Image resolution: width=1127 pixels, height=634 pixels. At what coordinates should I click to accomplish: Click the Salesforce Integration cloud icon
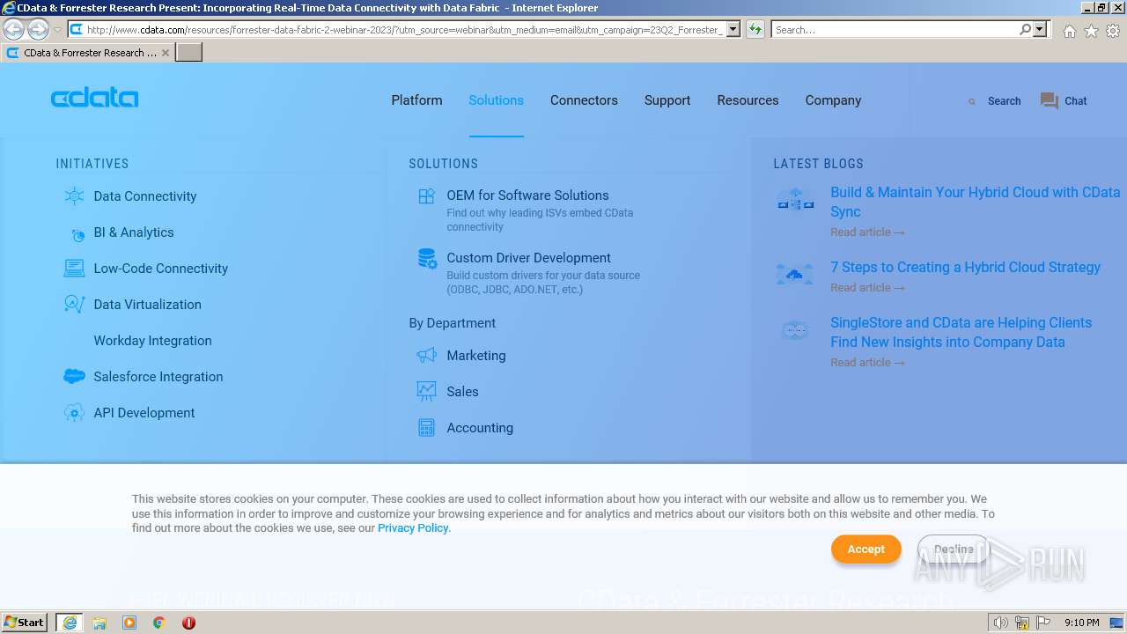pos(75,377)
